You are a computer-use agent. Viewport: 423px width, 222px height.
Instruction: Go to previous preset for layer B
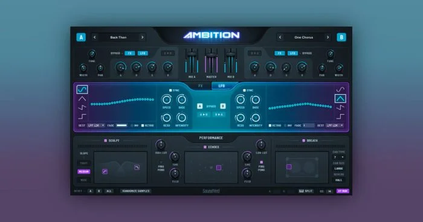(x=280, y=37)
